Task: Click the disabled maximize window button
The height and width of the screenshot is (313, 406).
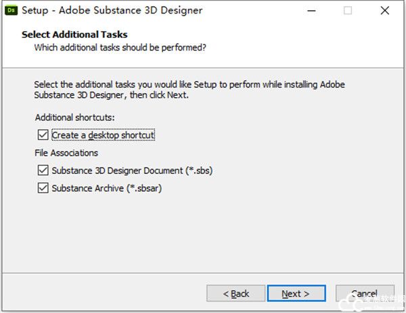Action: [x=347, y=11]
